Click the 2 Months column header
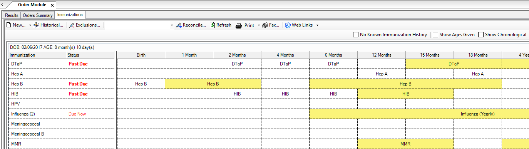 pyautogui.click(x=237, y=55)
